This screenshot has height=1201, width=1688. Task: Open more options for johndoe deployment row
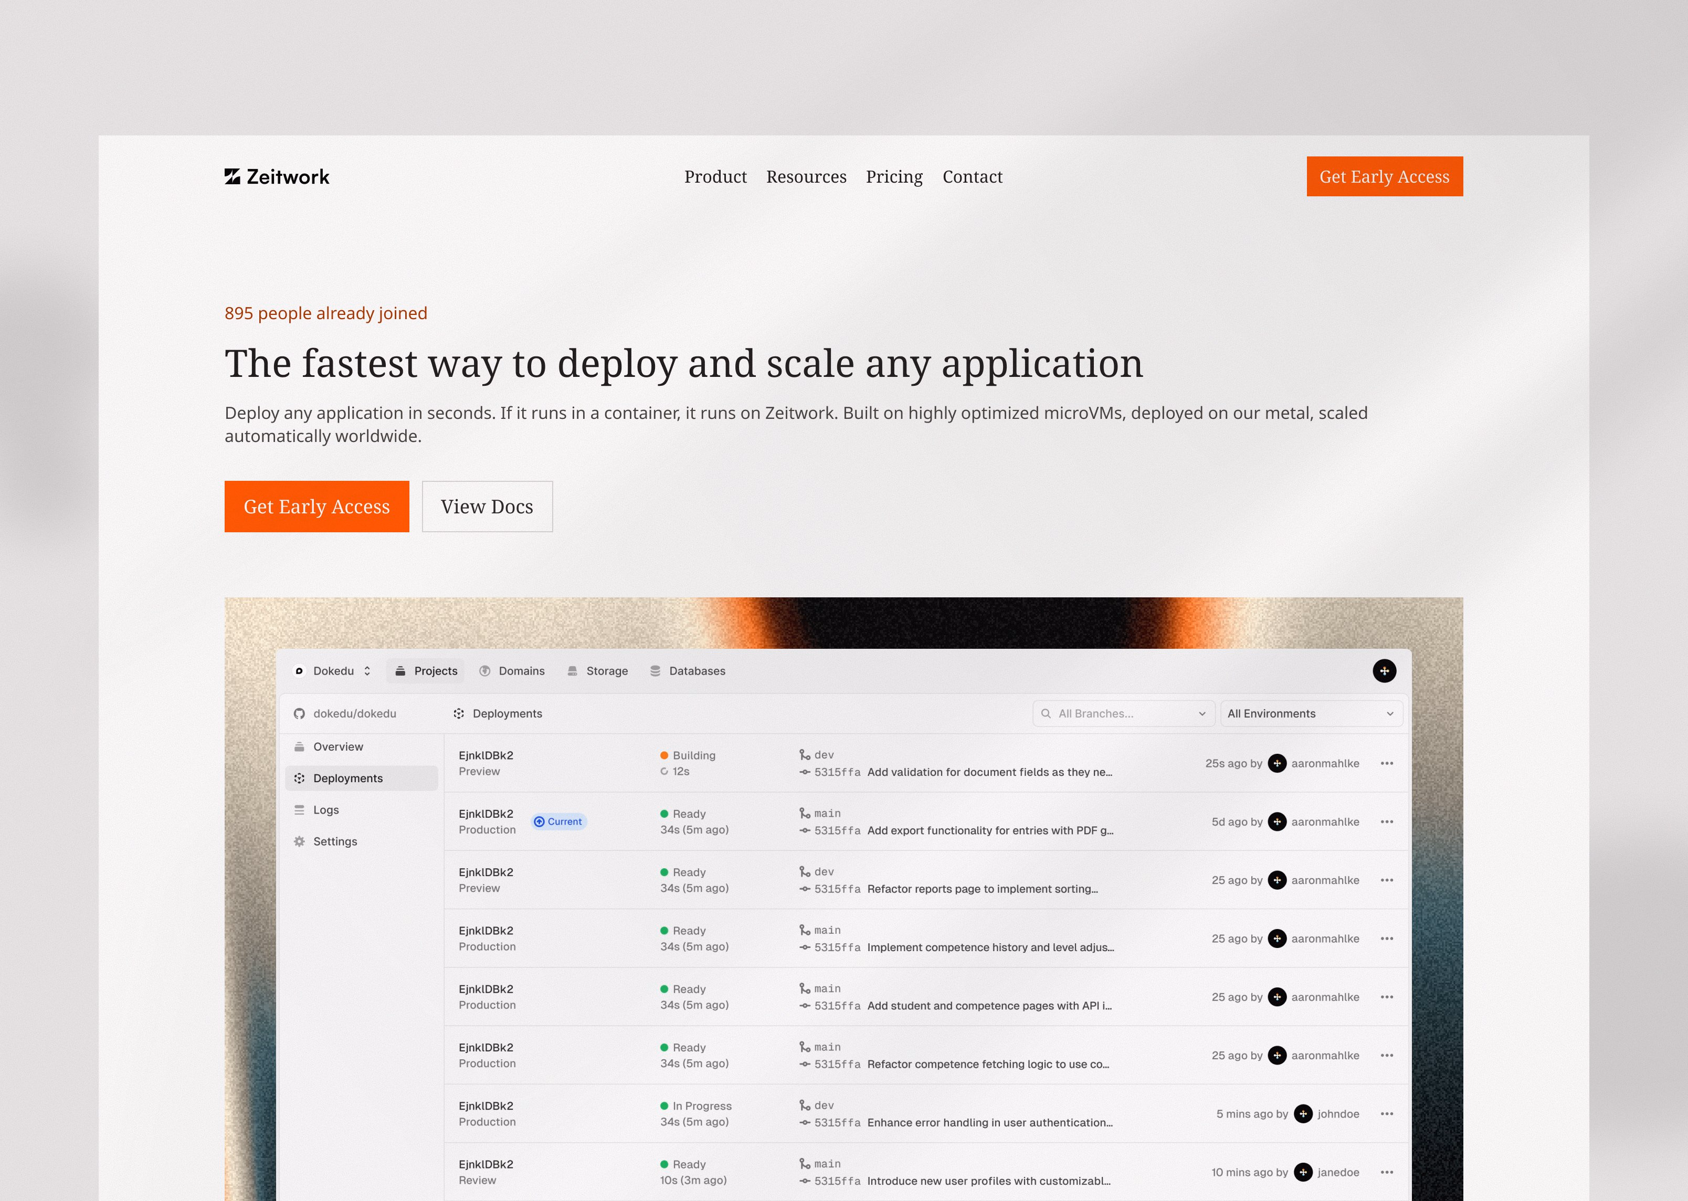click(1387, 1114)
